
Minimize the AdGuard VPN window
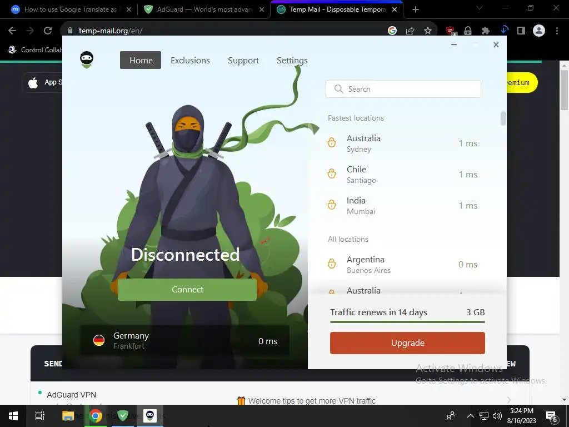453,44
